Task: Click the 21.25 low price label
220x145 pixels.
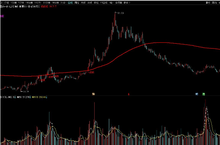Action: click(x=26, y=92)
